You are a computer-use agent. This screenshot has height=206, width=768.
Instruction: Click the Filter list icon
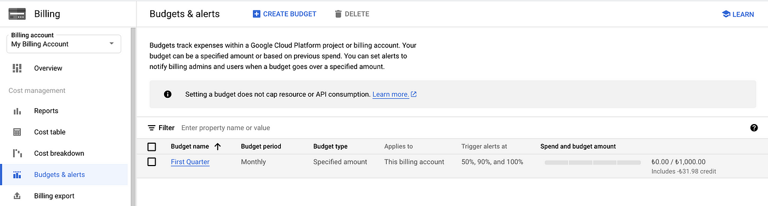click(x=151, y=128)
